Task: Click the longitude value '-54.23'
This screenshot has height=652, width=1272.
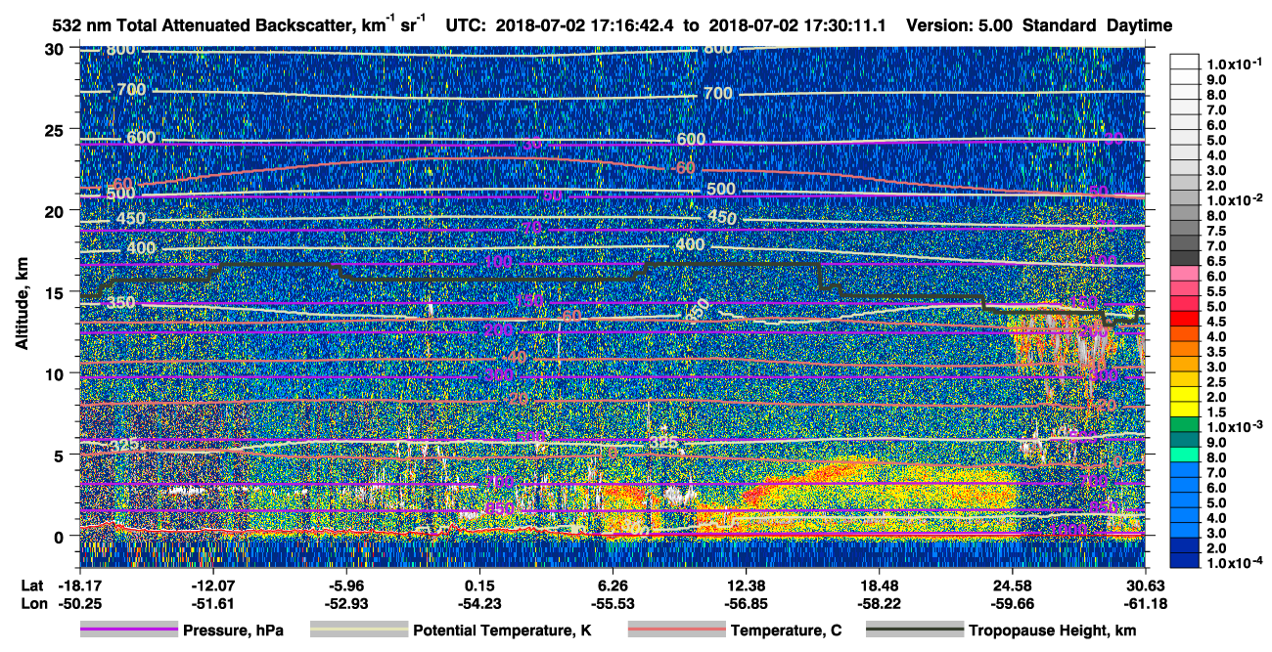Action: click(x=479, y=603)
